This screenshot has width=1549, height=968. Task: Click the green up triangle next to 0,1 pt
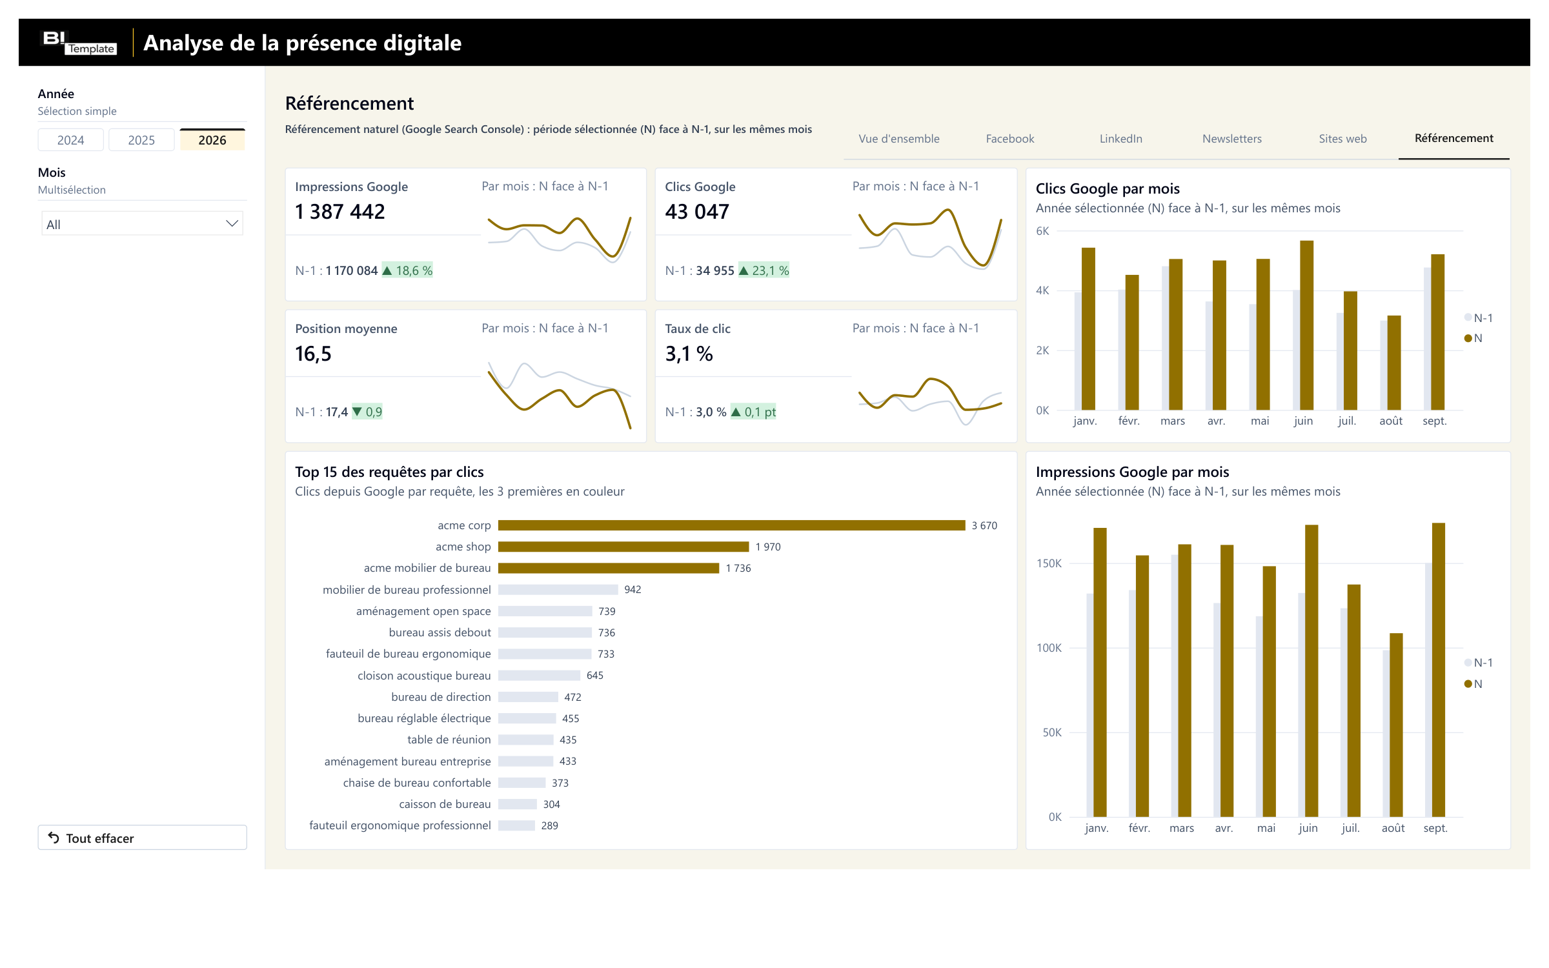coord(736,412)
